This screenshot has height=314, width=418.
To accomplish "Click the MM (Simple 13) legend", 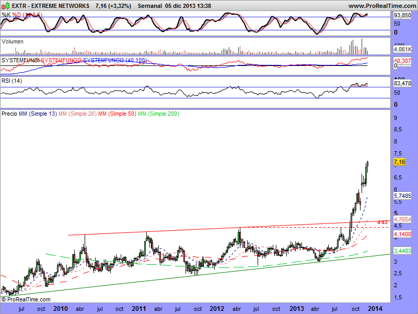I will tap(38, 114).
